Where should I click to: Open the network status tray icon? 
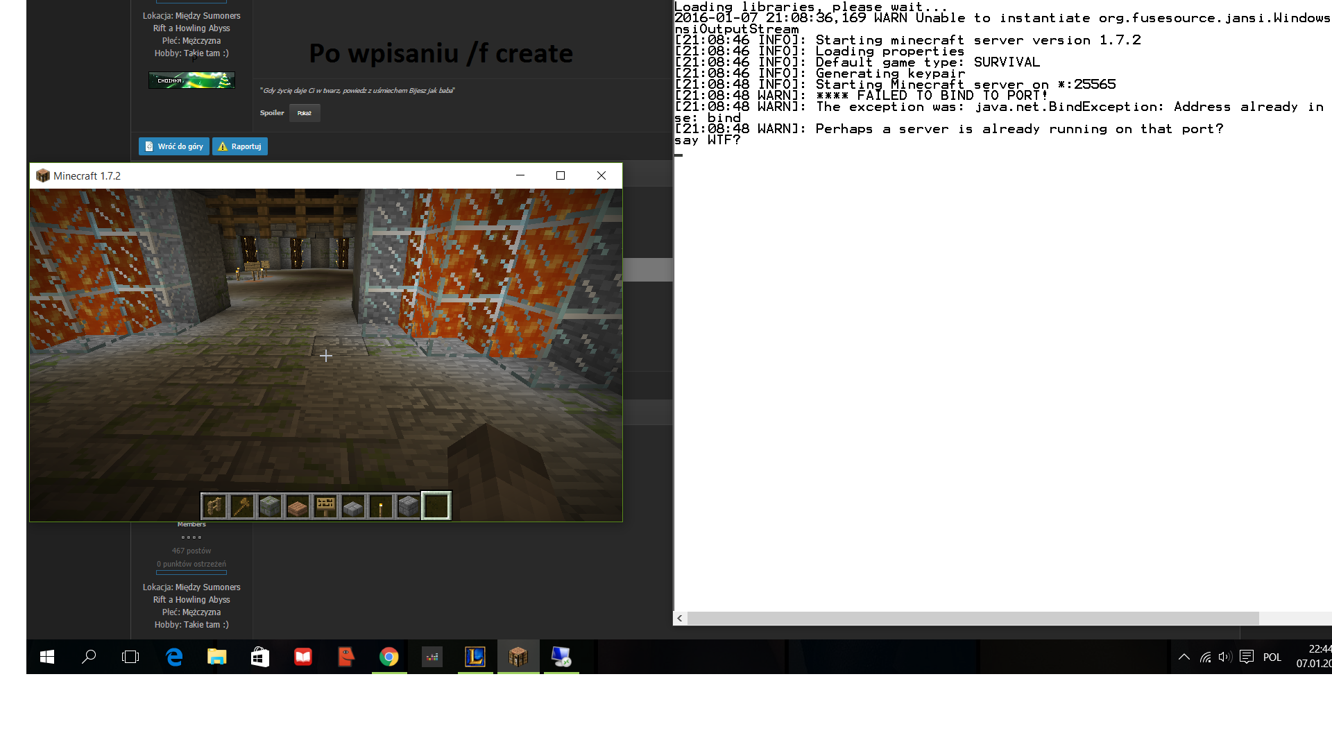tap(1206, 657)
